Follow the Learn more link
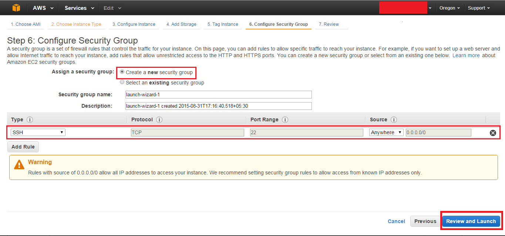Viewport: 505px width, 236px height. pyautogui.click(x=466, y=55)
